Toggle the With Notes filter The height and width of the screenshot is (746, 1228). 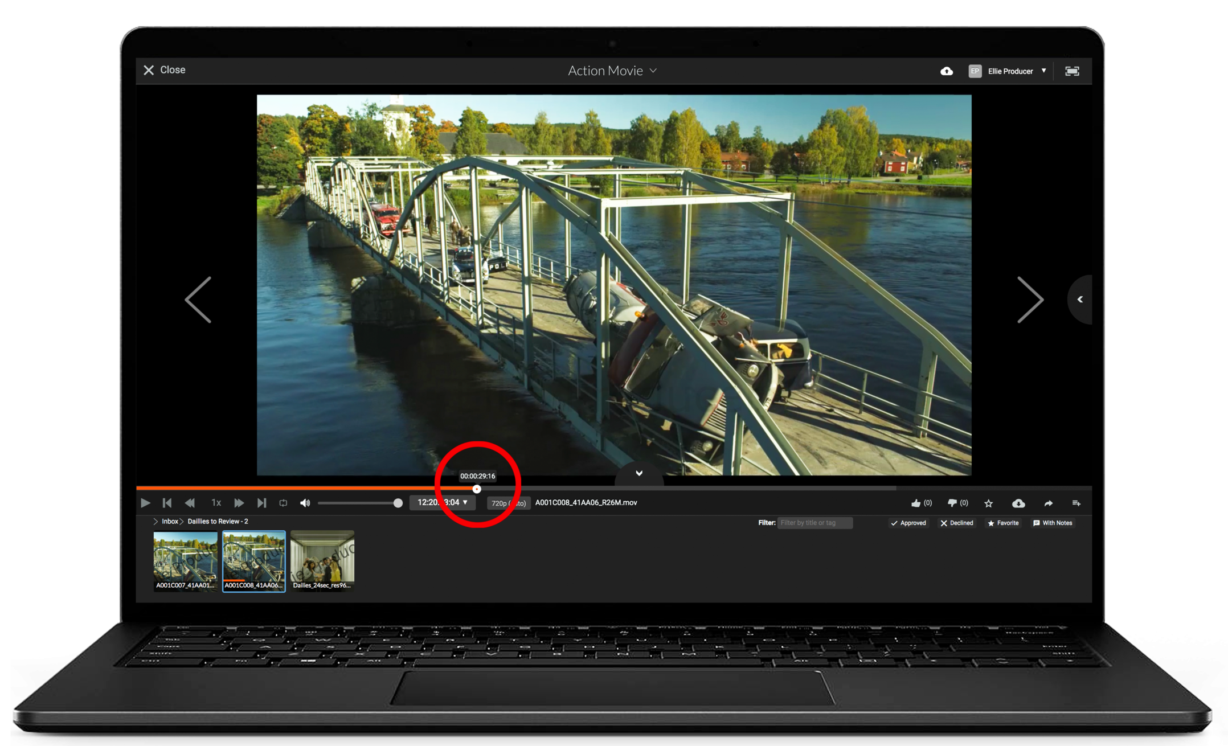(1053, 523)
